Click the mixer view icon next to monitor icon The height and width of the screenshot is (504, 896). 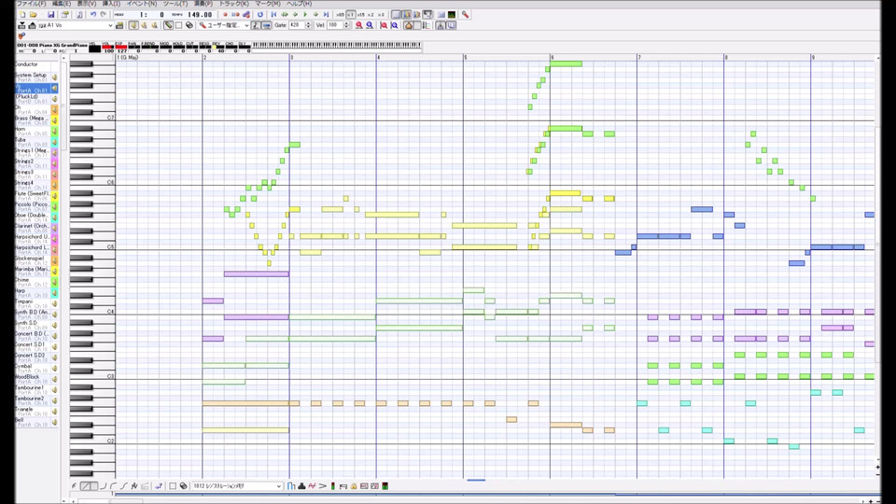click(441, 14)
